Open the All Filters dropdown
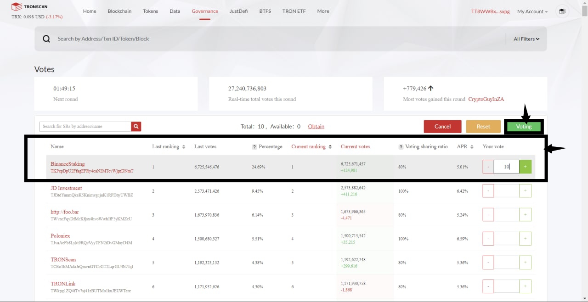588x302 pixels. tap(526, 39)
